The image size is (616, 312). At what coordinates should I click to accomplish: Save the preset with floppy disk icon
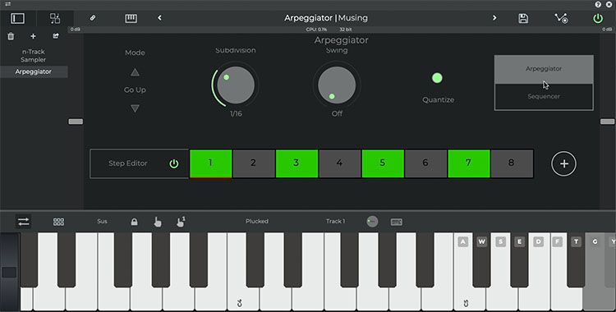click(x=523, y=18)
